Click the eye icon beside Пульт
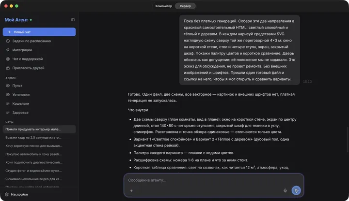Viewport: 349px width, 201px height. (x=8, y=86)
